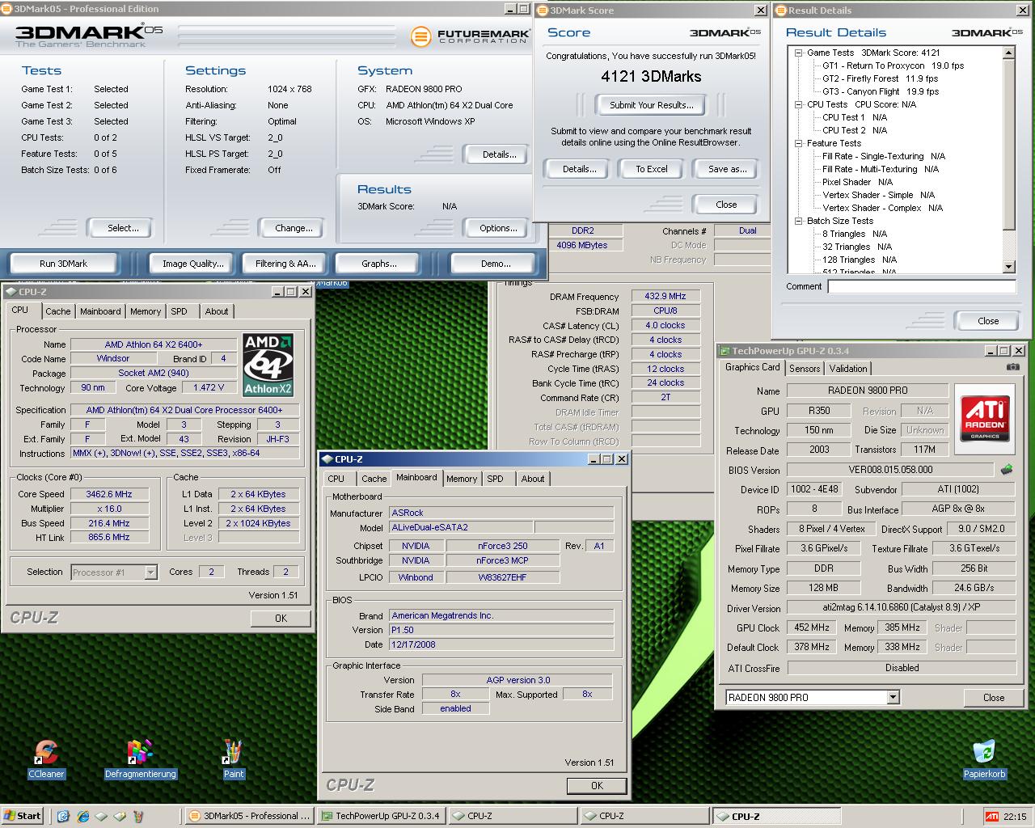Click Save as in the 3DMark Score window
Viewport: 1035px width, 828px height.
point(727,169)
